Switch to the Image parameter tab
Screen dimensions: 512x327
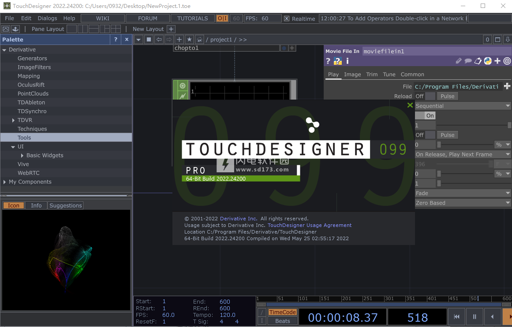click(x=352, y=74)
